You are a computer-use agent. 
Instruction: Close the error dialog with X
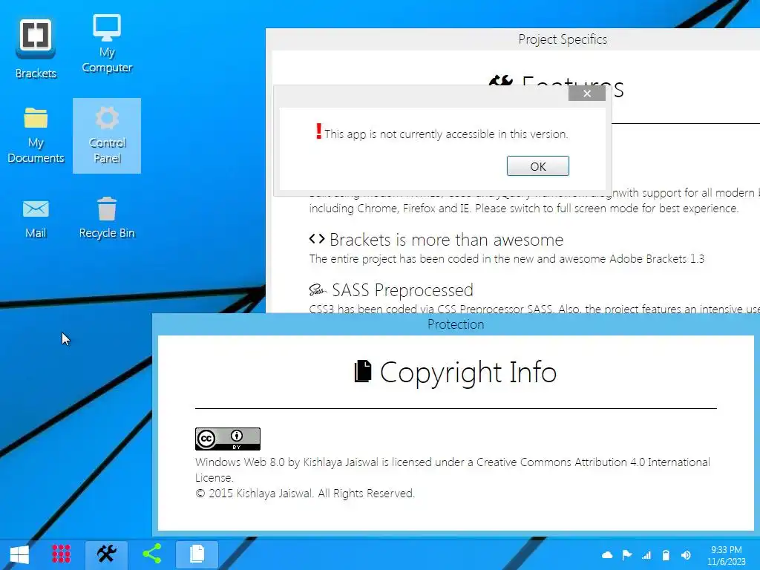tap(587, 94)
